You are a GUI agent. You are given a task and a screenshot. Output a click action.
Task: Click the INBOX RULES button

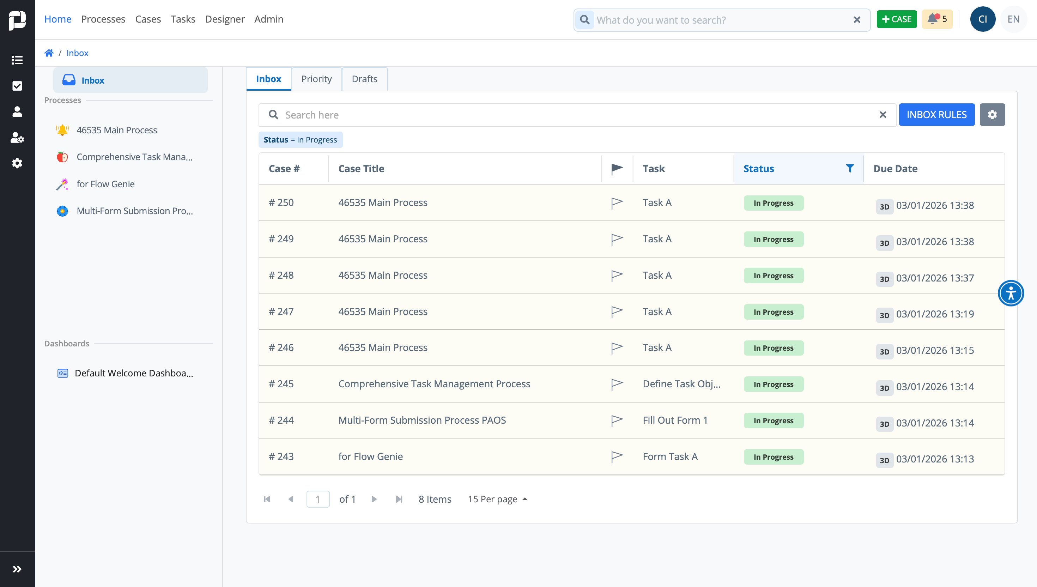(x=936, y=115)
